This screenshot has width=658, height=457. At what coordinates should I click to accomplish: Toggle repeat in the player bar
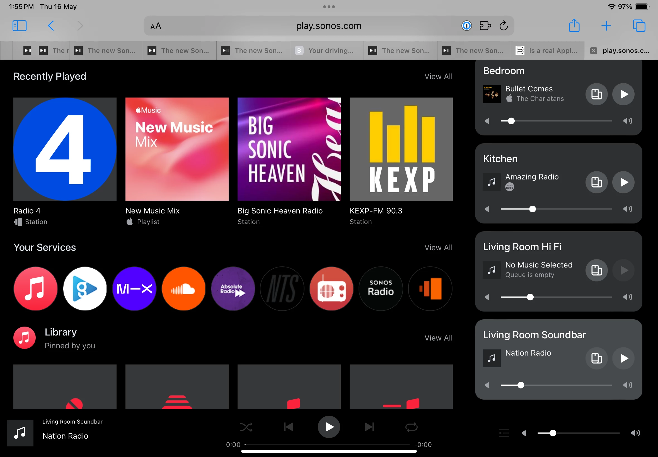click(411, 427)
